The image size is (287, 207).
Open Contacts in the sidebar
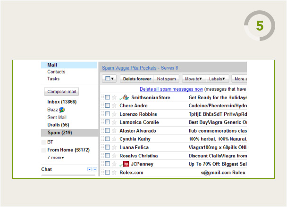point(56,72)
